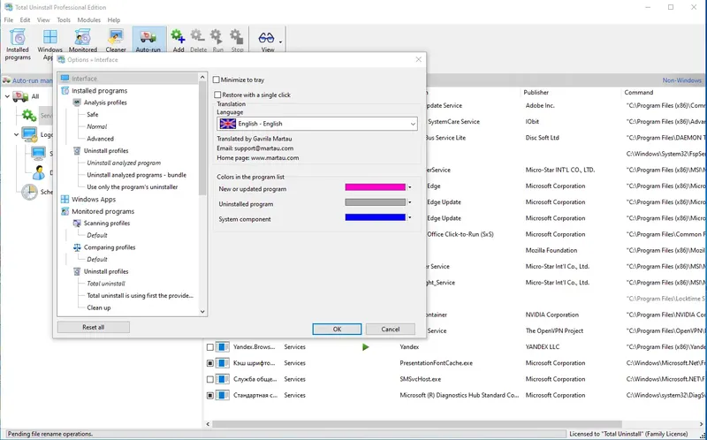707x440 pixels.
Task: Open System component color dropdown arrow
Action: coord(409,217)
